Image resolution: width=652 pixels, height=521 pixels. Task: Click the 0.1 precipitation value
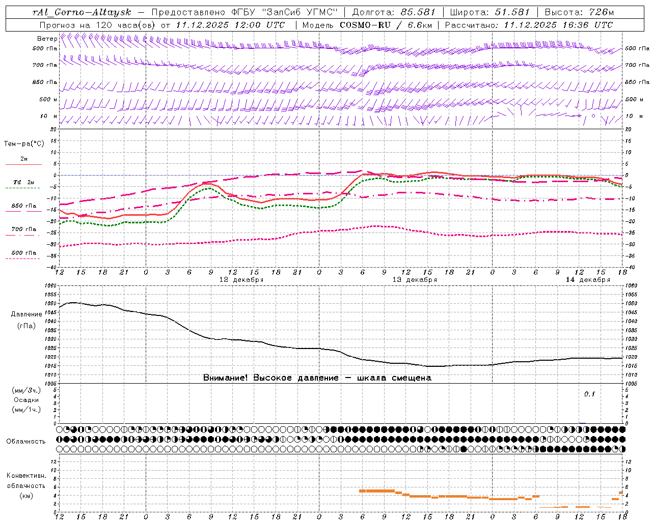tap(589, 394)
